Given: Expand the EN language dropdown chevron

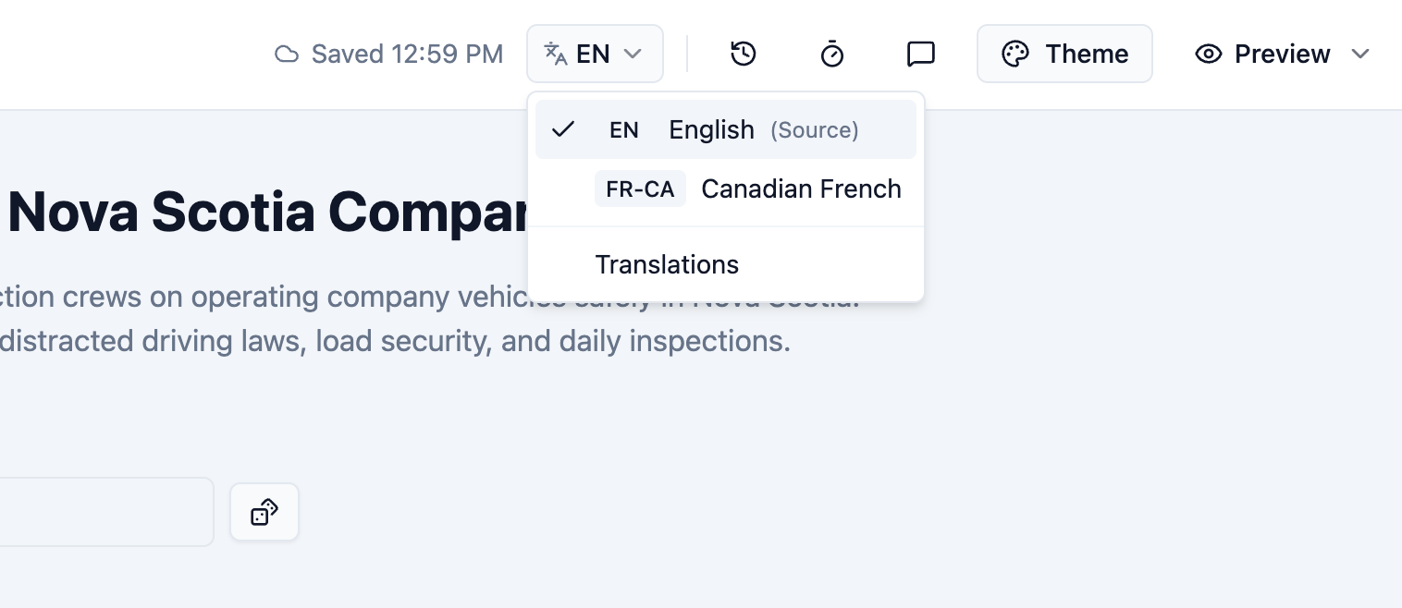Looking at the screenshot, I should 633,54.
